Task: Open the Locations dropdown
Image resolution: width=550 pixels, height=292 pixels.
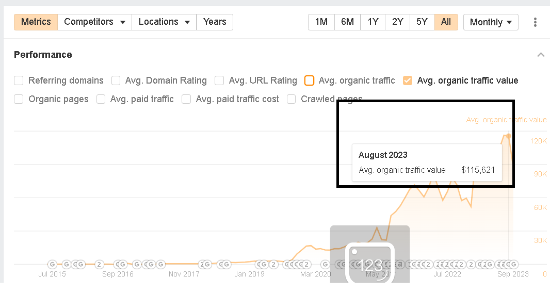Action: (164, 22)
